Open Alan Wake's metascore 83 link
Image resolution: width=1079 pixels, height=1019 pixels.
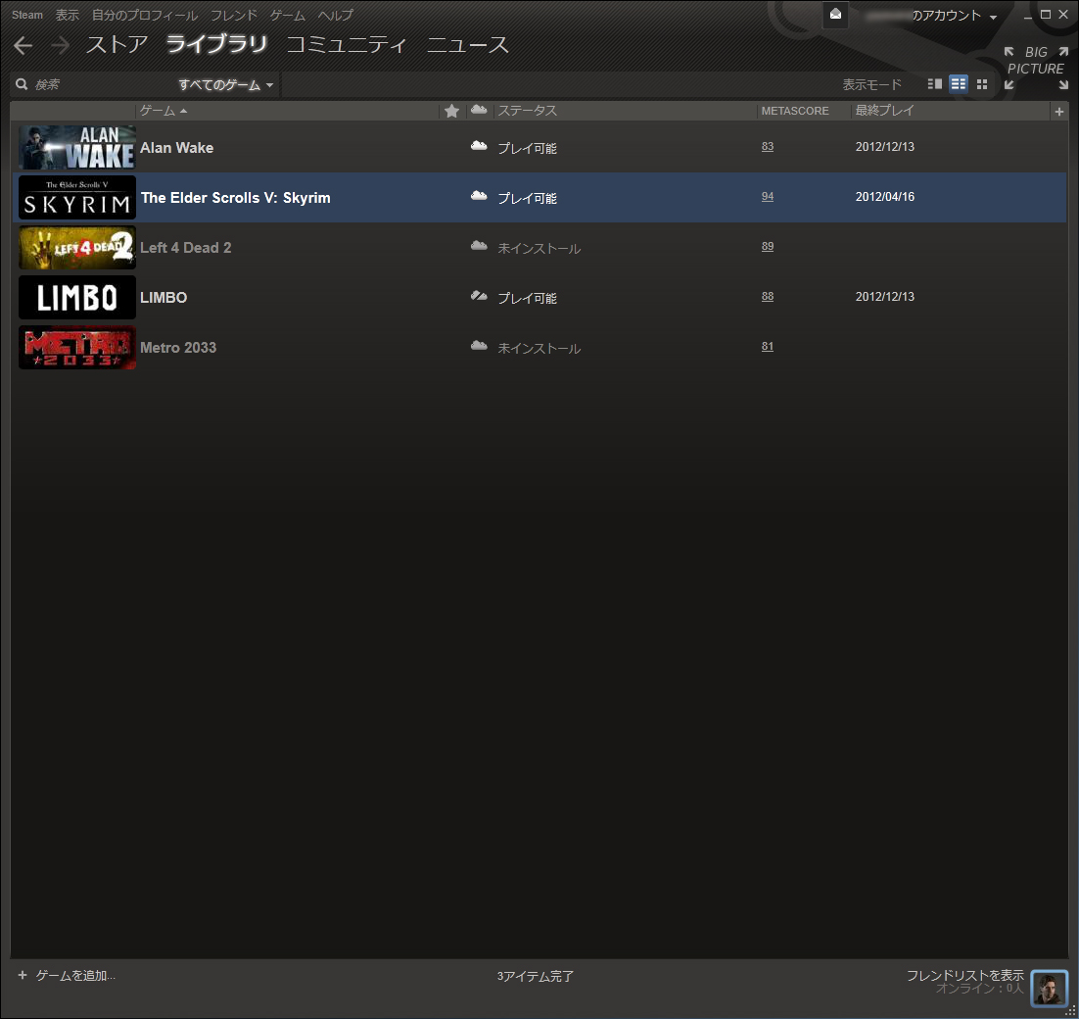(768, 147)
